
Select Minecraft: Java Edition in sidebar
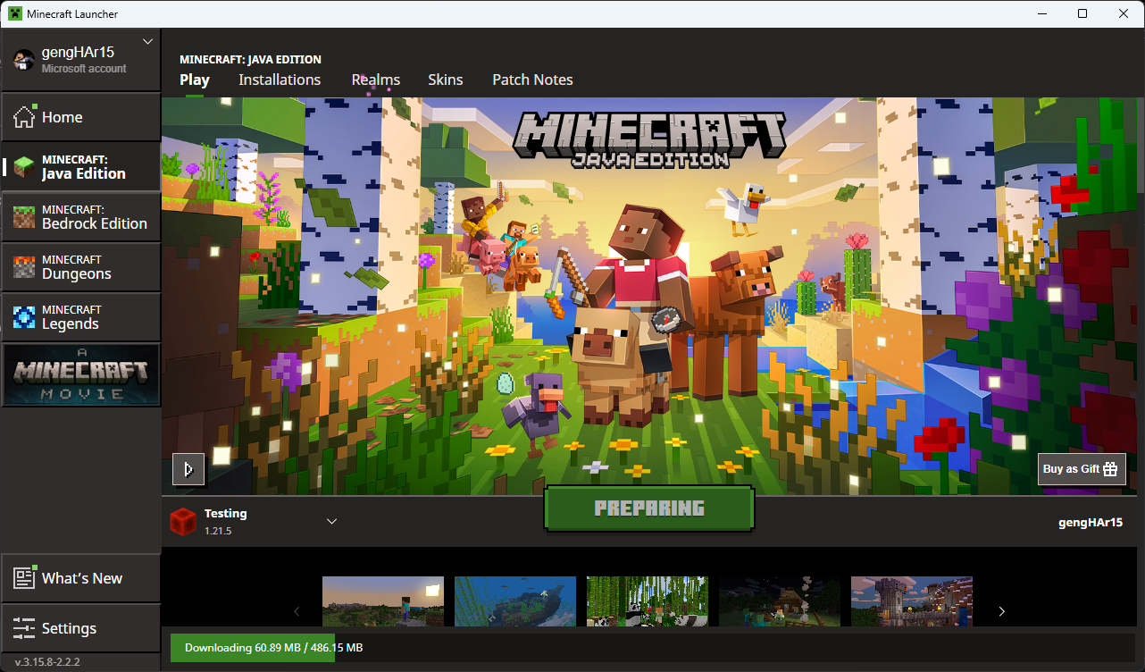[80, 166]
